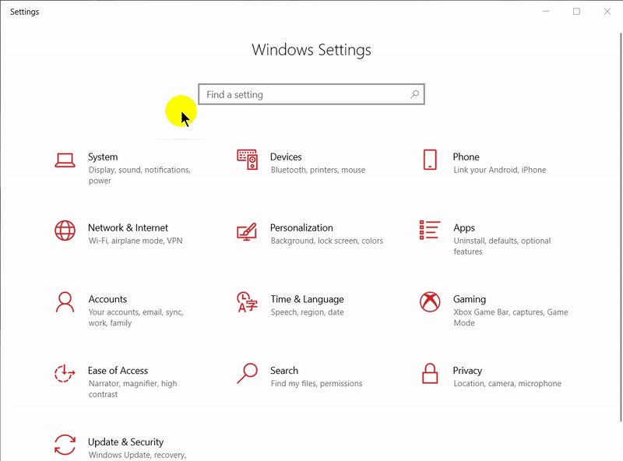Click the magnifier icon in search box
This screenshot has height=461, width=623.
[414, 94]
